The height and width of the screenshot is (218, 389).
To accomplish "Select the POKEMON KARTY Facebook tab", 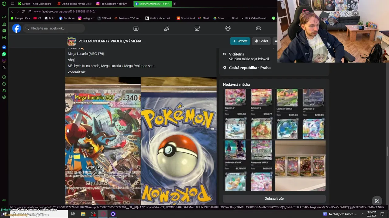I will [153, 4].
